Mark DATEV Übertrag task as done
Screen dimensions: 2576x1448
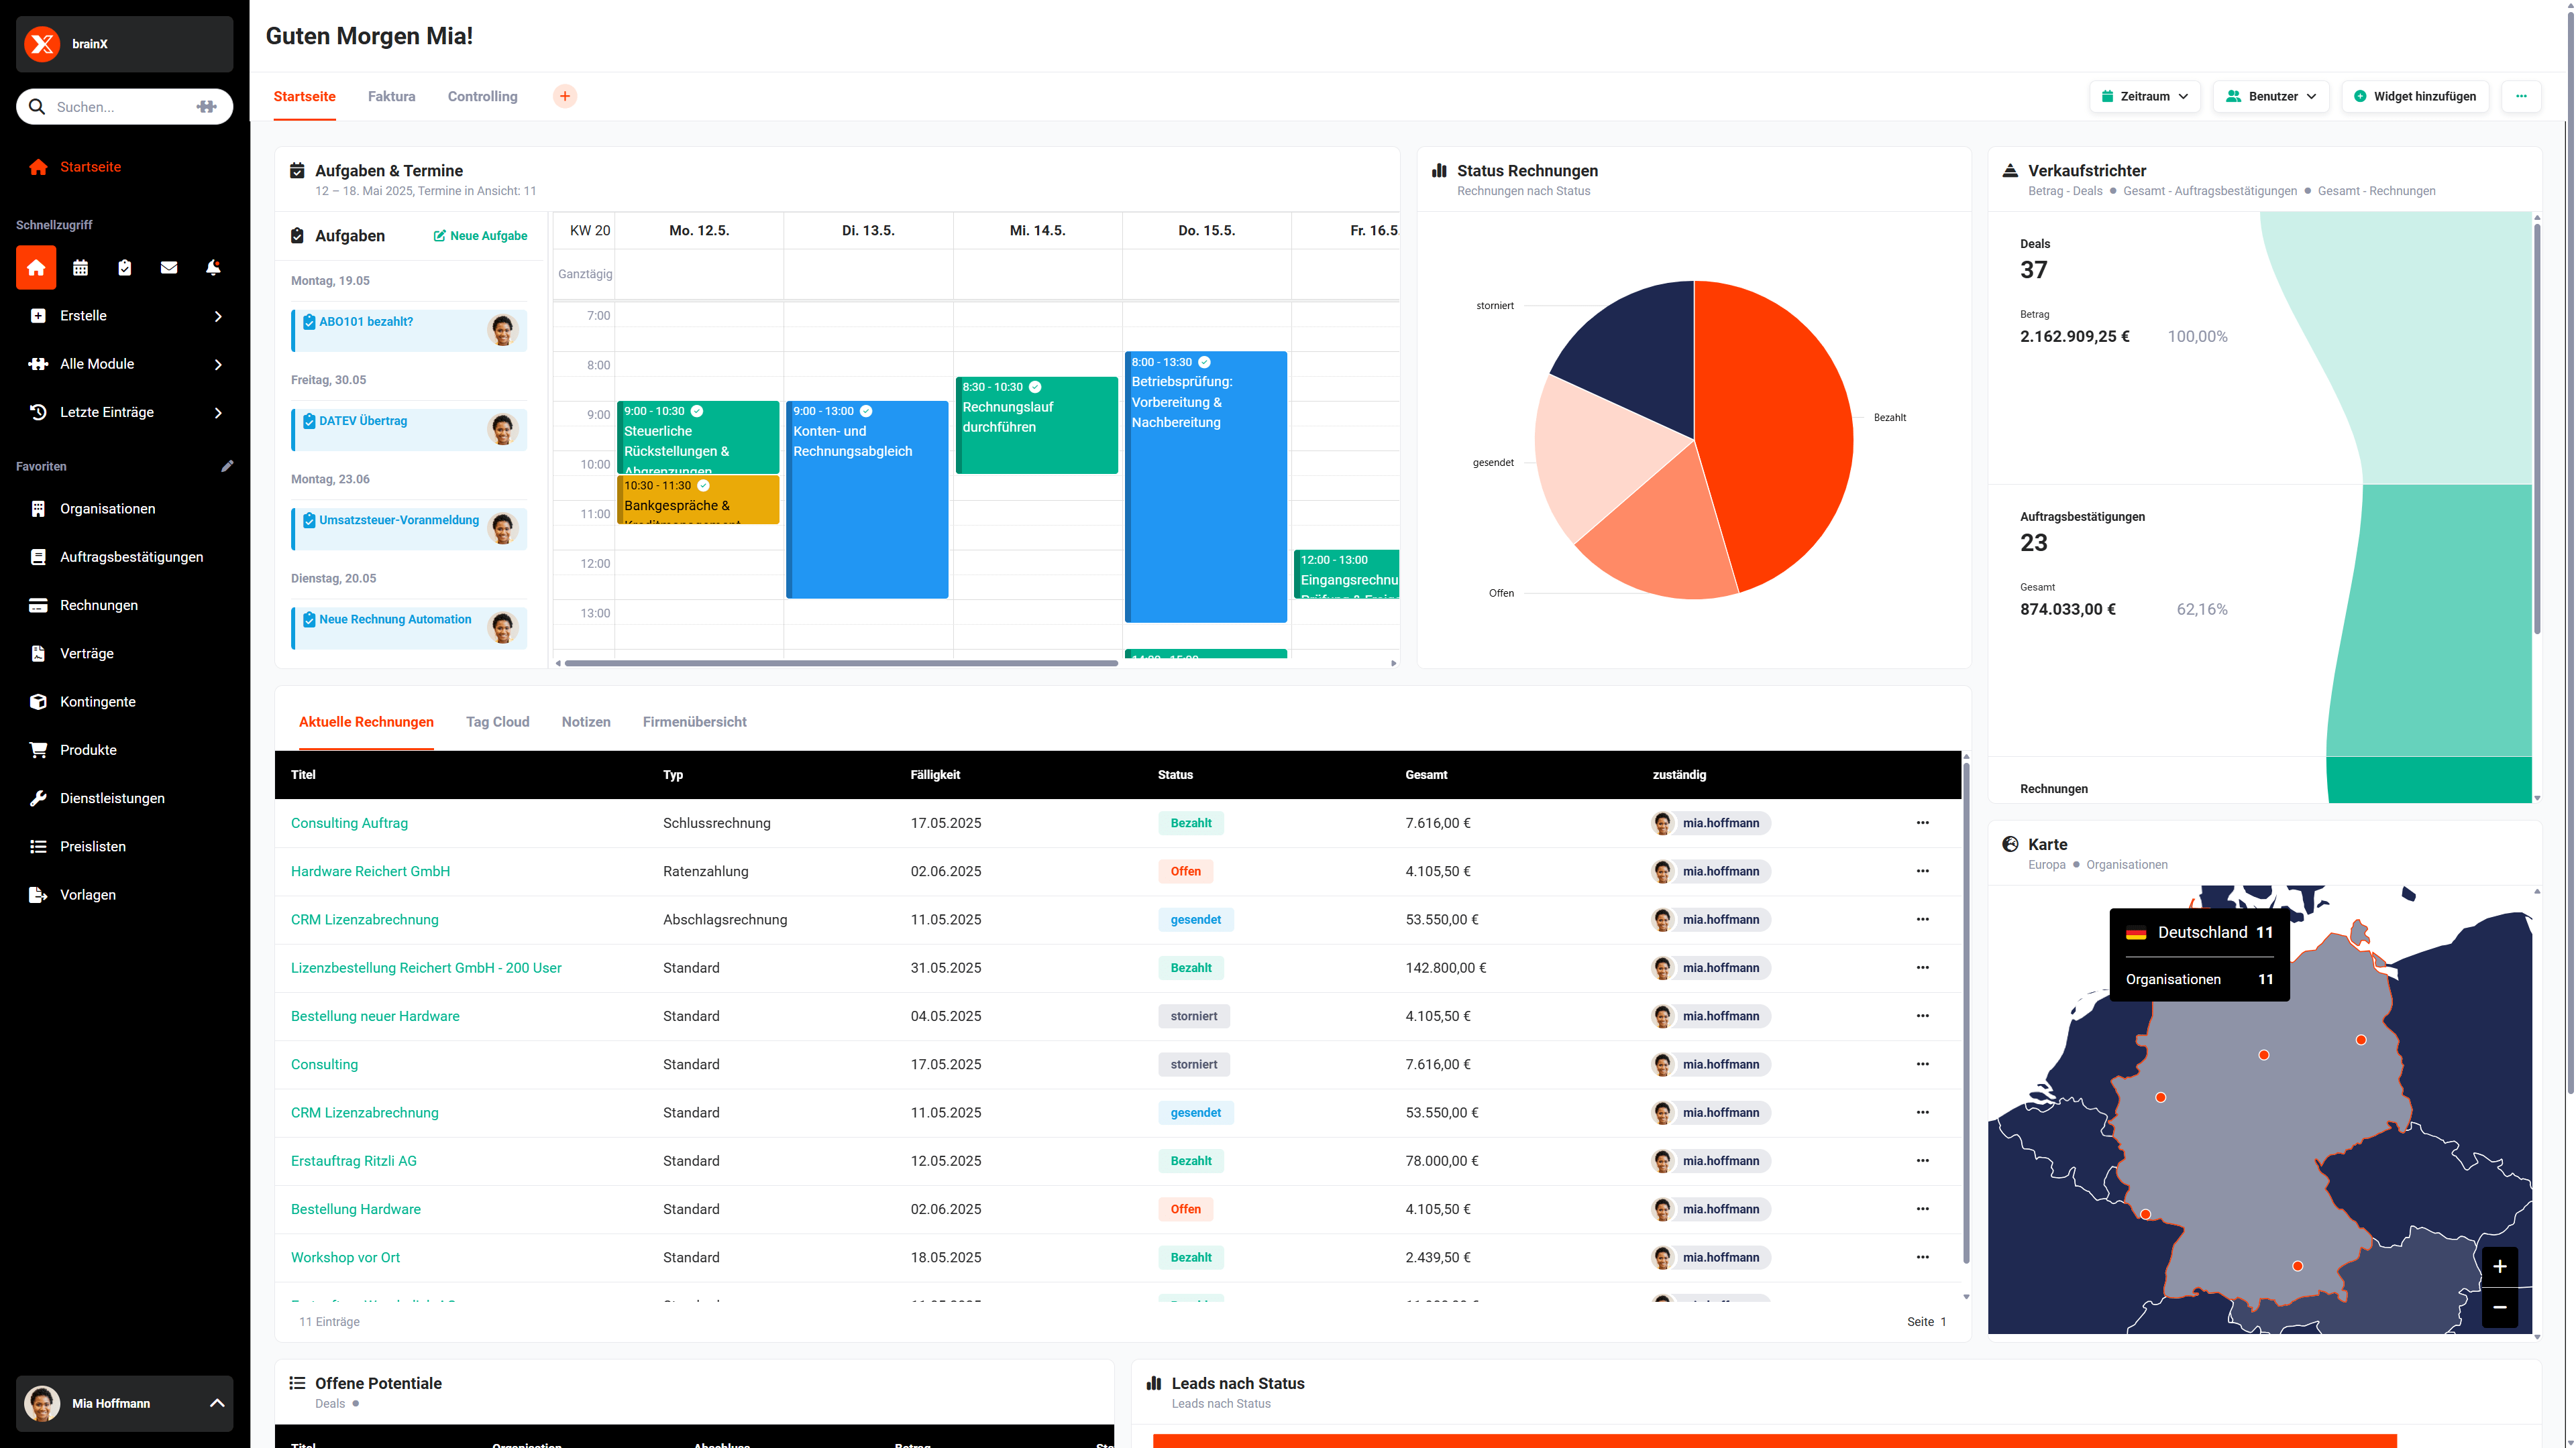[310, 421]
